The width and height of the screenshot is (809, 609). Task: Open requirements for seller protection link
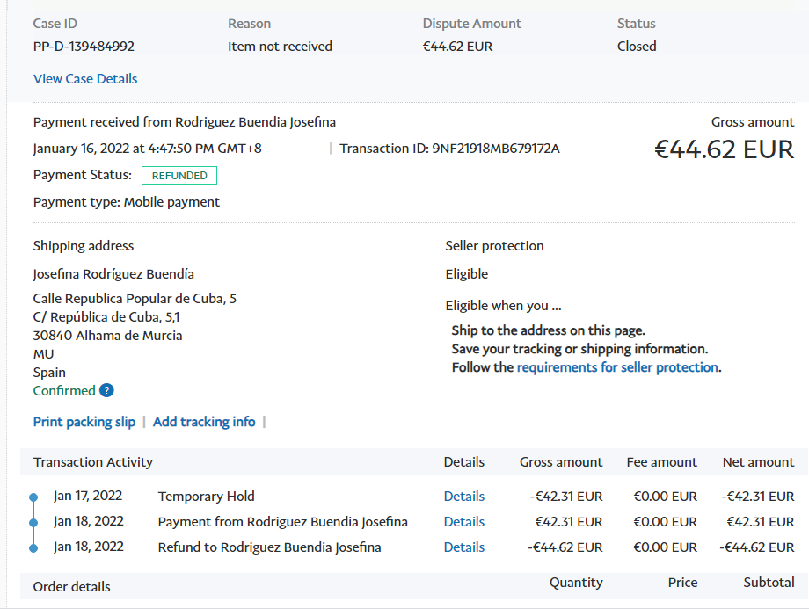(617, 367)
